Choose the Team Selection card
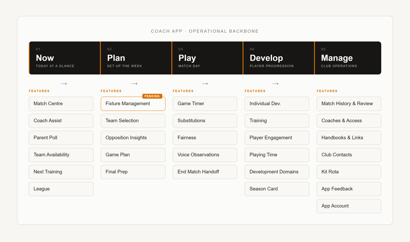410x242 pixels. click(x=133, y=121)
